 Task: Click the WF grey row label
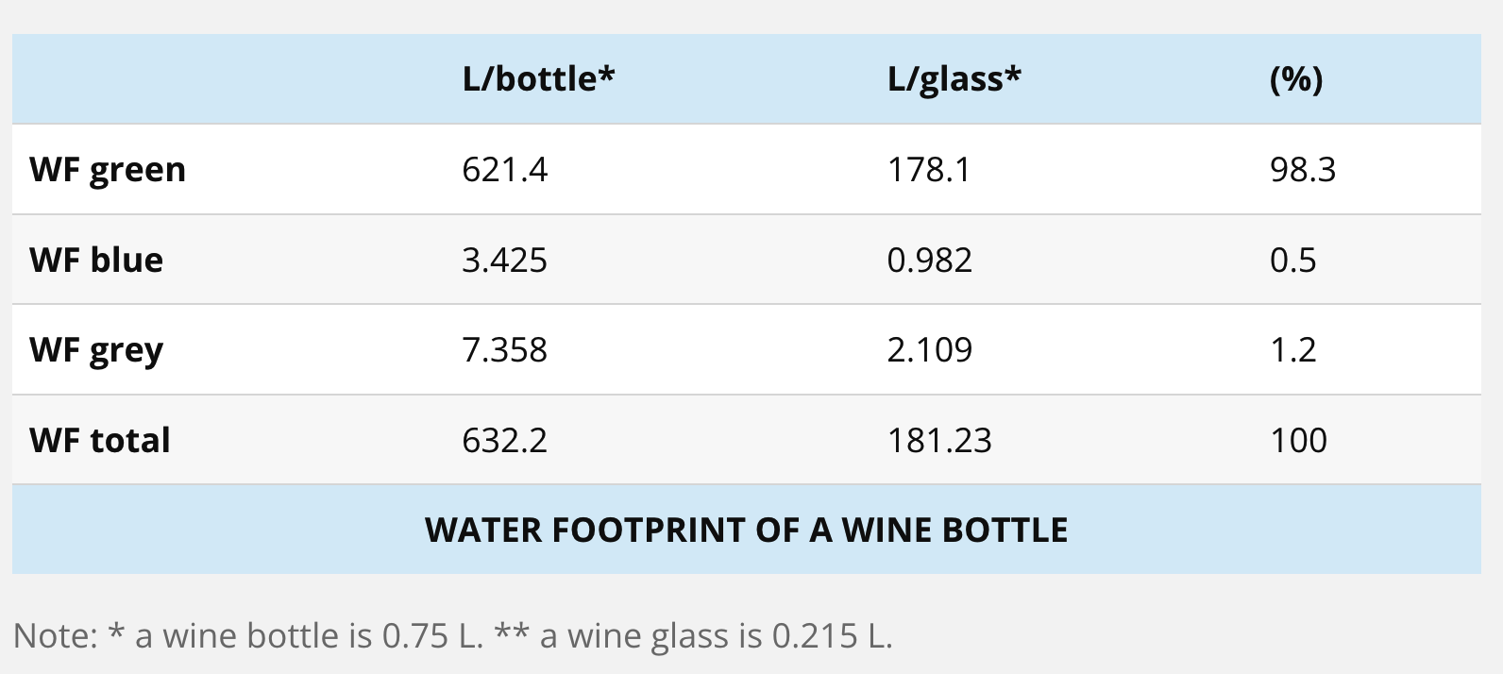[x=96, y=350]
